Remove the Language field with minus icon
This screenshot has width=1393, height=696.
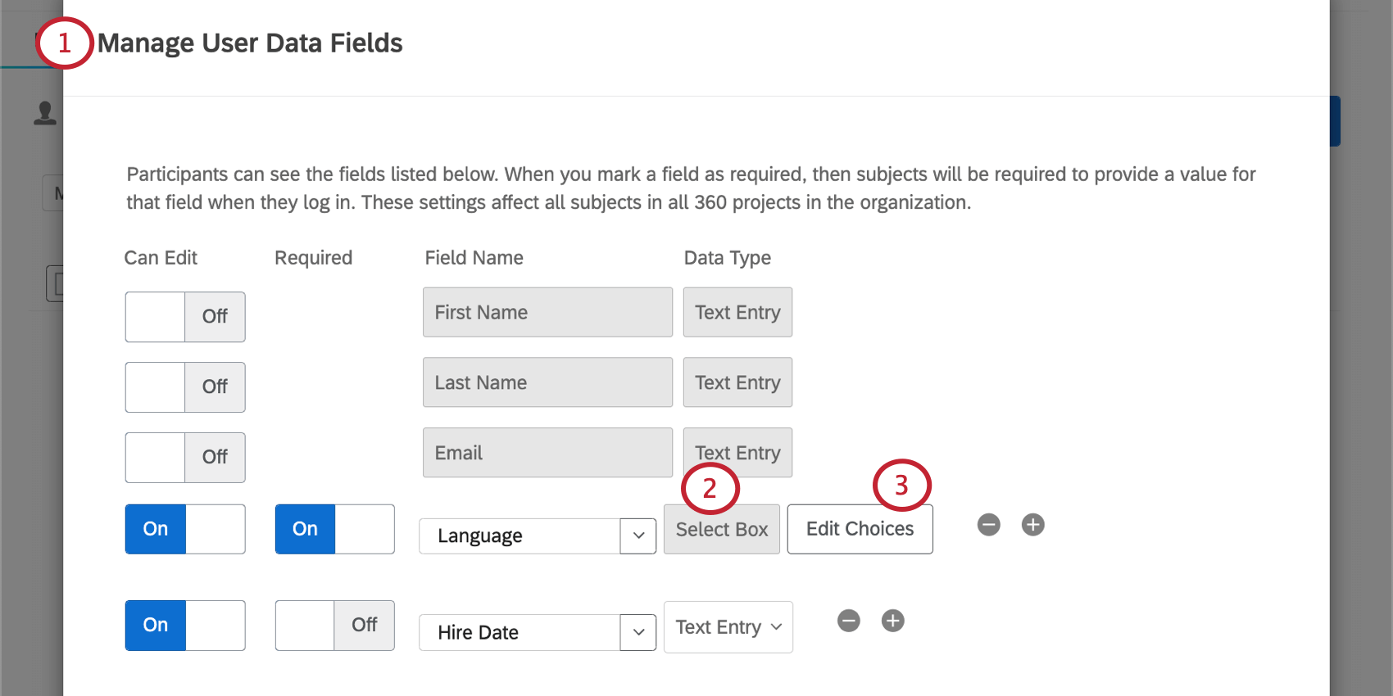[x=988, y=525]
